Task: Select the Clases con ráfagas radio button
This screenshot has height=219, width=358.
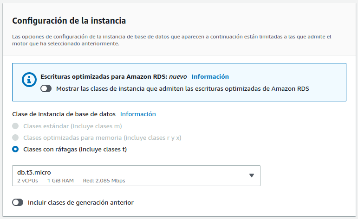Action: coord(15,149)
